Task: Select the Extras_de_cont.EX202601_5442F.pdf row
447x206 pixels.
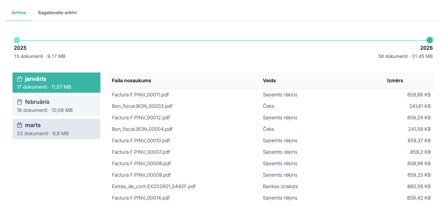Action: tap(154, 186)
